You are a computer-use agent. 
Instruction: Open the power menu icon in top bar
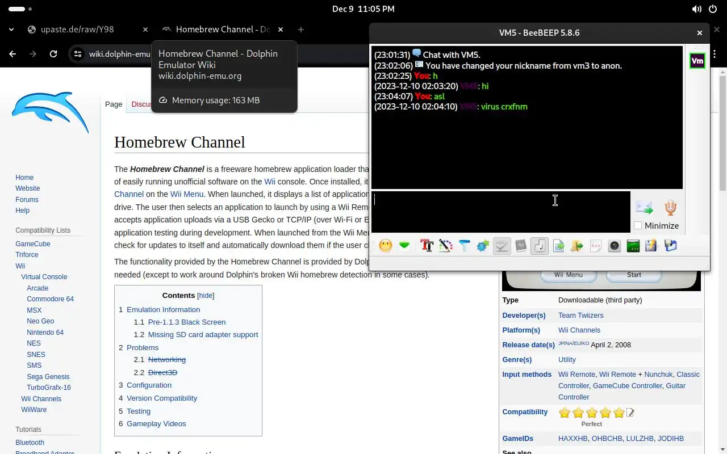click(x=714, y=9)
